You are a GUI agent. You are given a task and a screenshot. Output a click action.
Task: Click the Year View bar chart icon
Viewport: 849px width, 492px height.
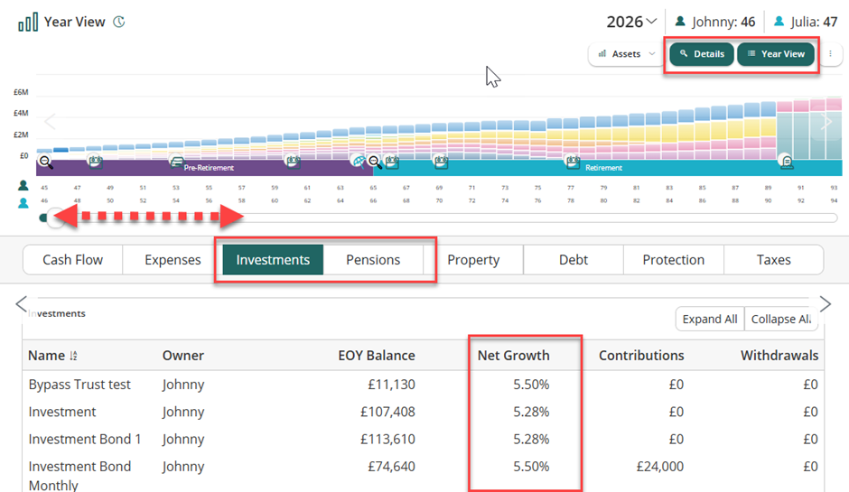click(x=28, y=22)
